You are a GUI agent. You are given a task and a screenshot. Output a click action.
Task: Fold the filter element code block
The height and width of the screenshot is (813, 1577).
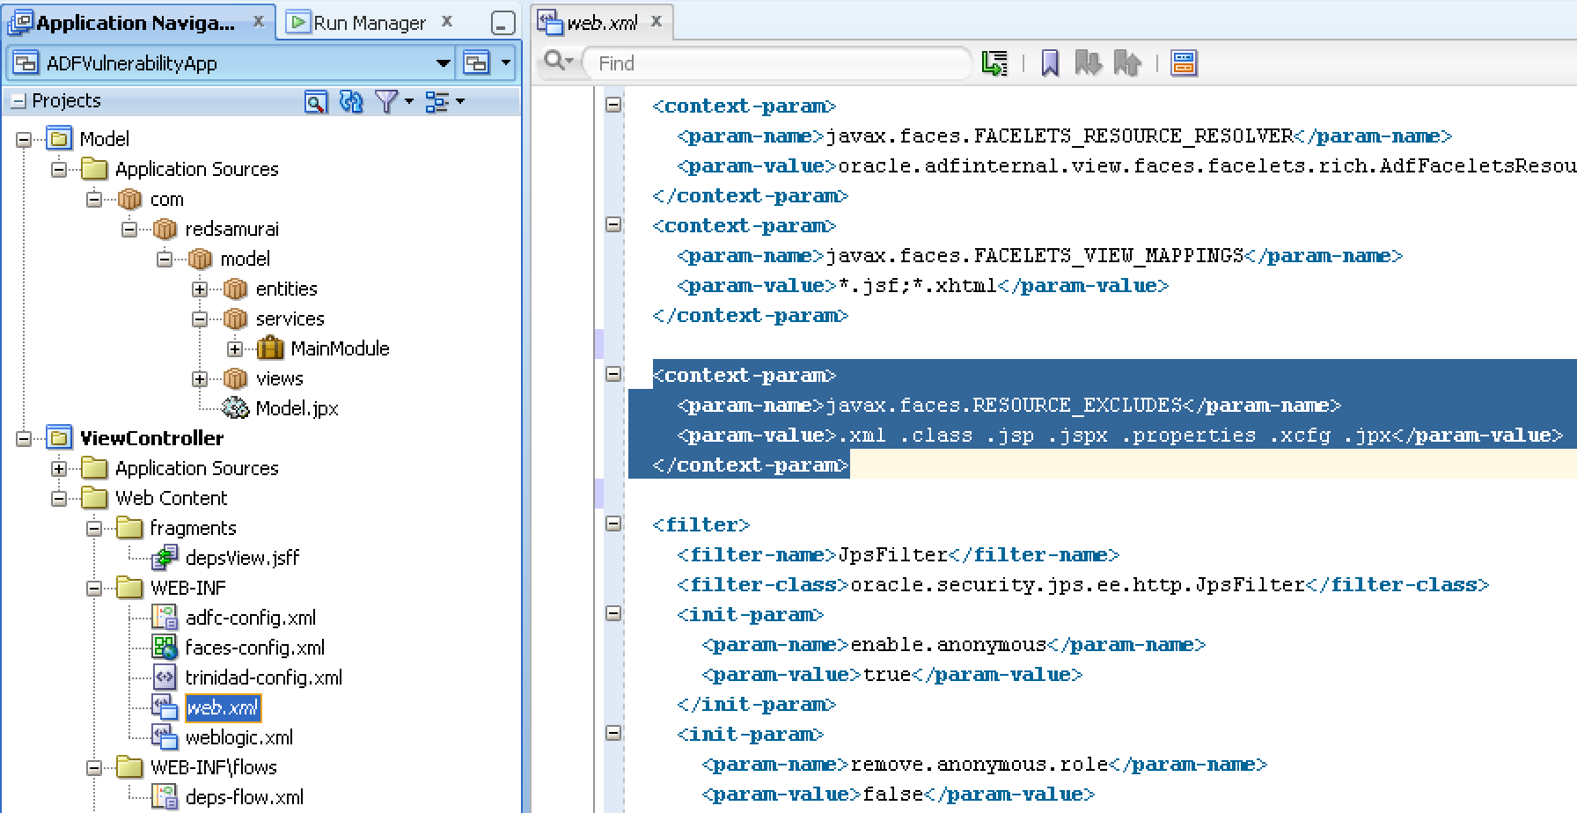(613, 524)
